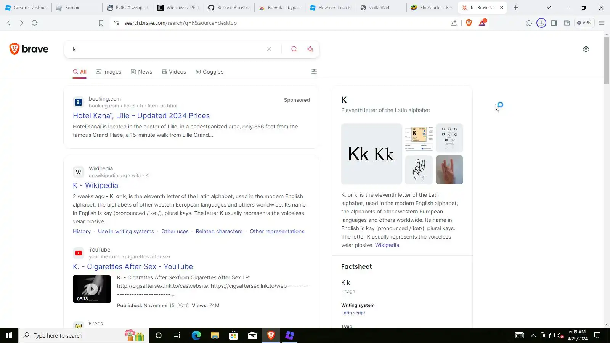Click the Brave logo on search page
Viewport: 610px width, 343px height.
pyautogui.click(x=29, y=49)
